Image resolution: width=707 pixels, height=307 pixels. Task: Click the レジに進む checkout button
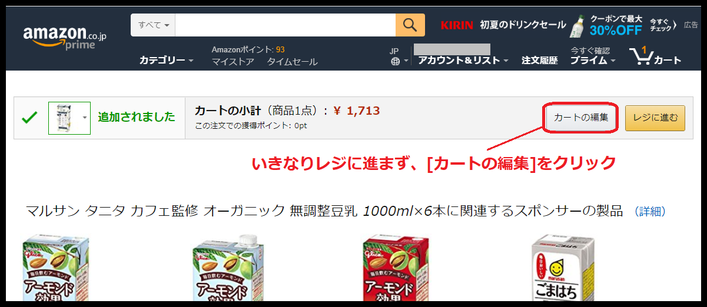pos(655,118)
